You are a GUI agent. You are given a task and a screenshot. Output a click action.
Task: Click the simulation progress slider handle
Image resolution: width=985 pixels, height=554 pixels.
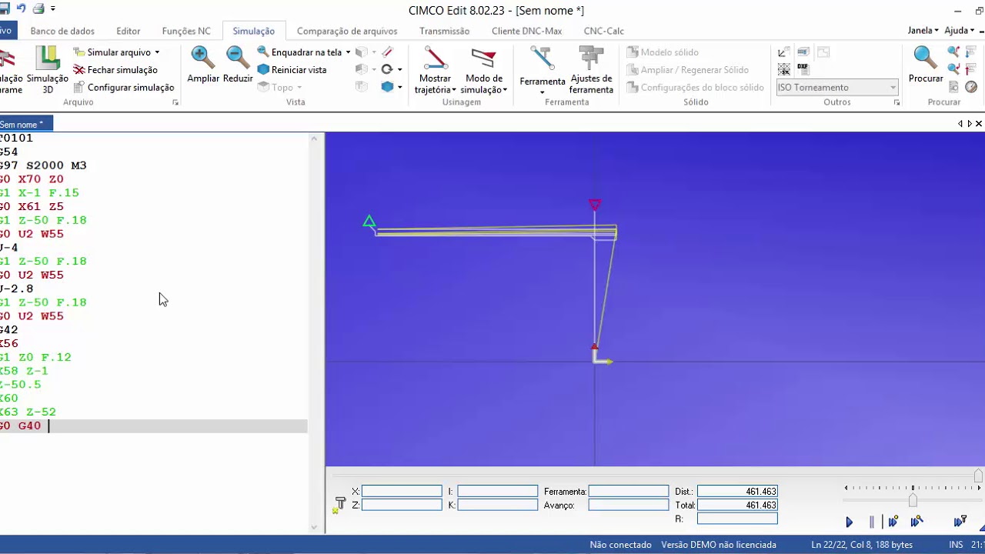click(978, 475)
